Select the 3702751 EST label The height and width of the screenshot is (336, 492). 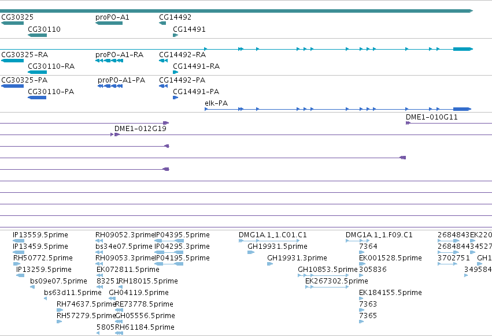[454, 258]
